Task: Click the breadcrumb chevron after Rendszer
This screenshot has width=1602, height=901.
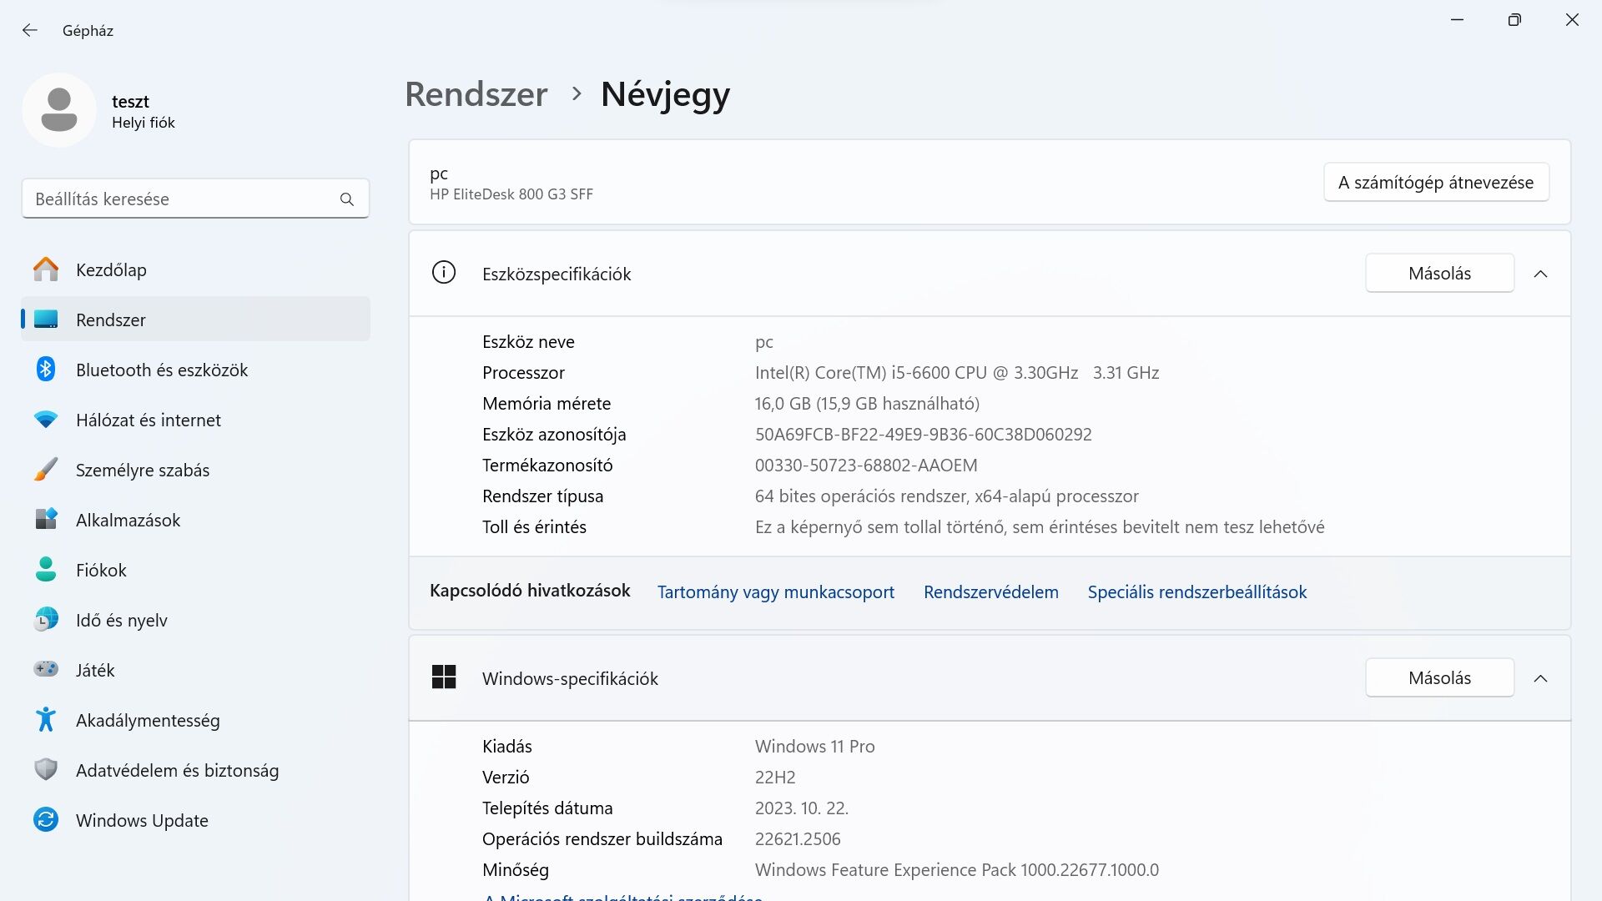Action: 577,94
